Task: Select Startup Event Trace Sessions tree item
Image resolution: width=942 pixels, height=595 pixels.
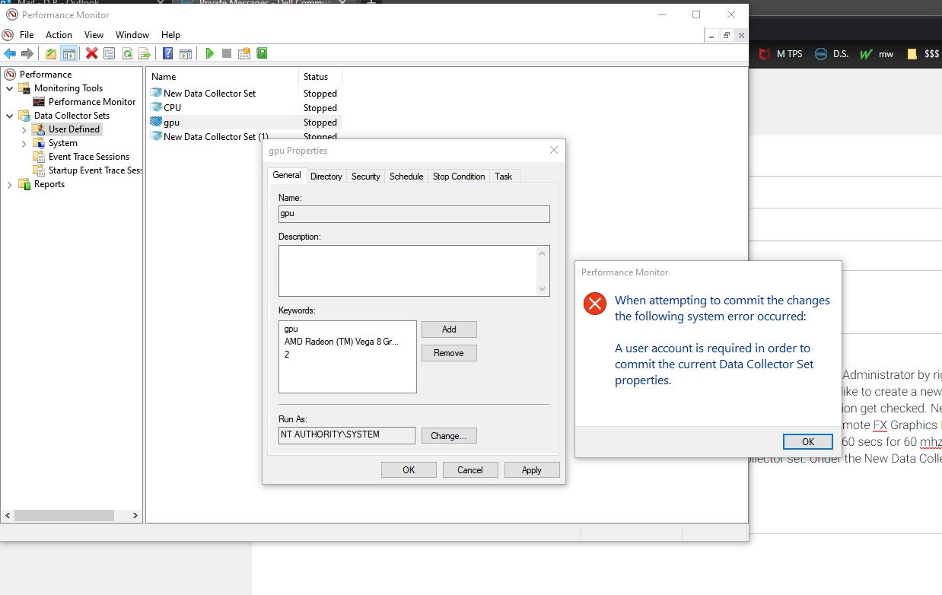Action: pyautogui.click(x=95, y=170)
